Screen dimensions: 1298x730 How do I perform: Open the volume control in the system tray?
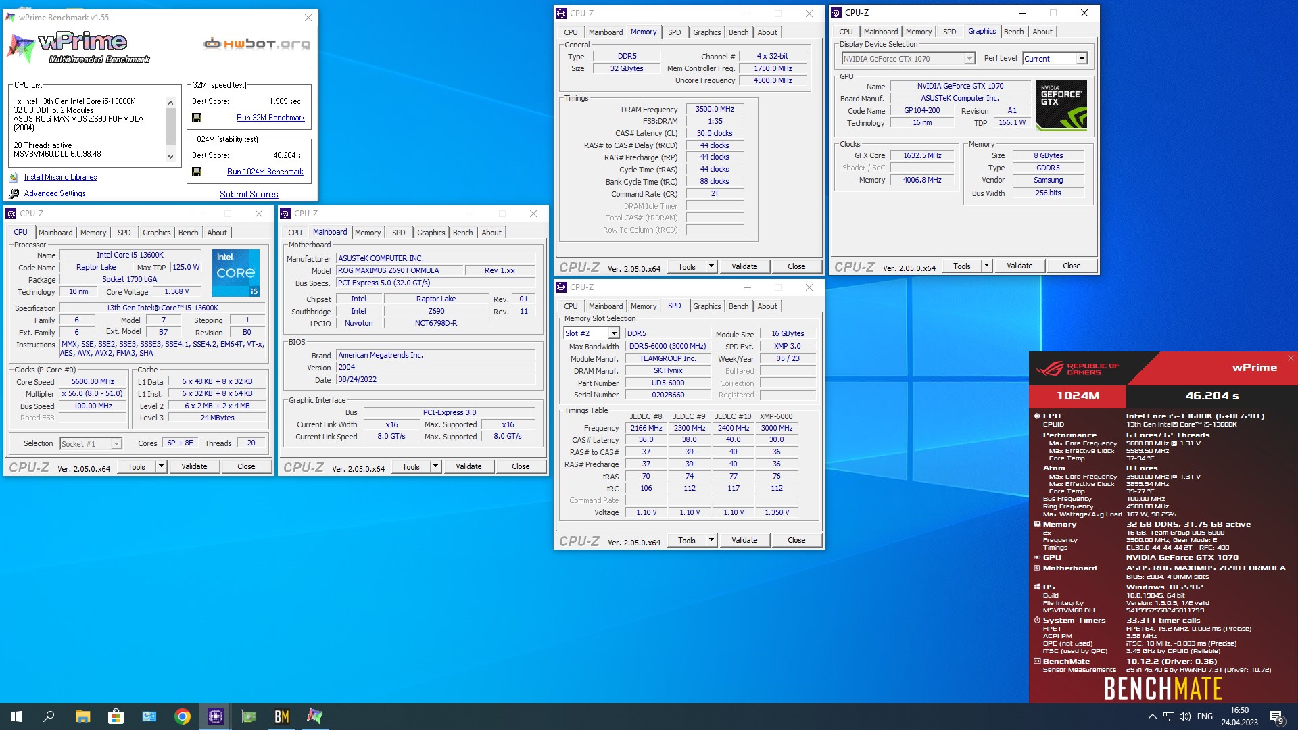[x=1185, y=716]
